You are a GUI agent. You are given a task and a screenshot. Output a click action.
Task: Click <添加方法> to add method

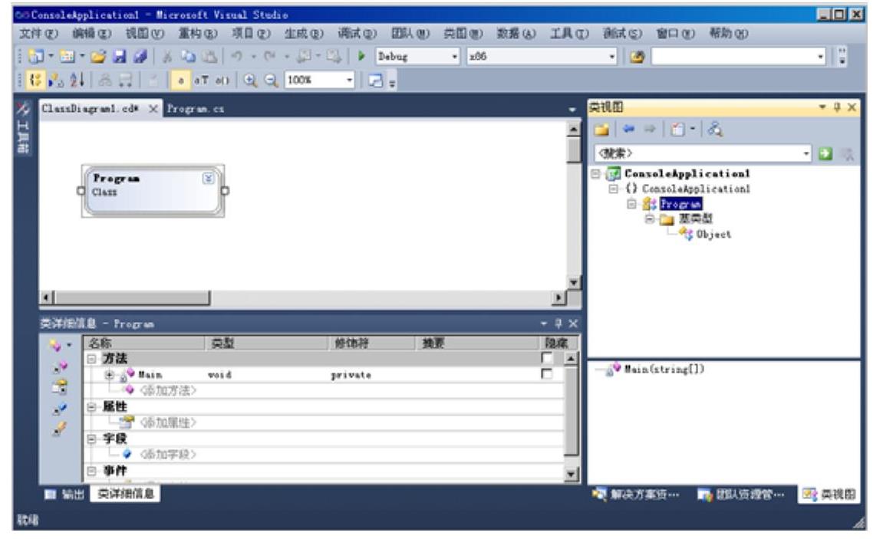point(168,390)
